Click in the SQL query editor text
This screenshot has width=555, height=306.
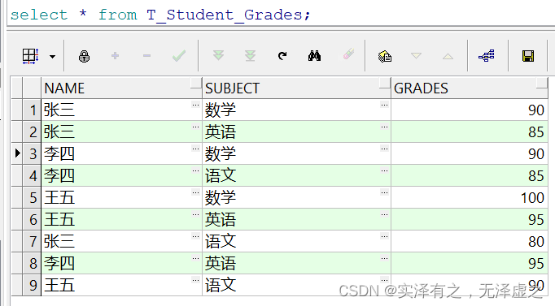pos(160,15)
